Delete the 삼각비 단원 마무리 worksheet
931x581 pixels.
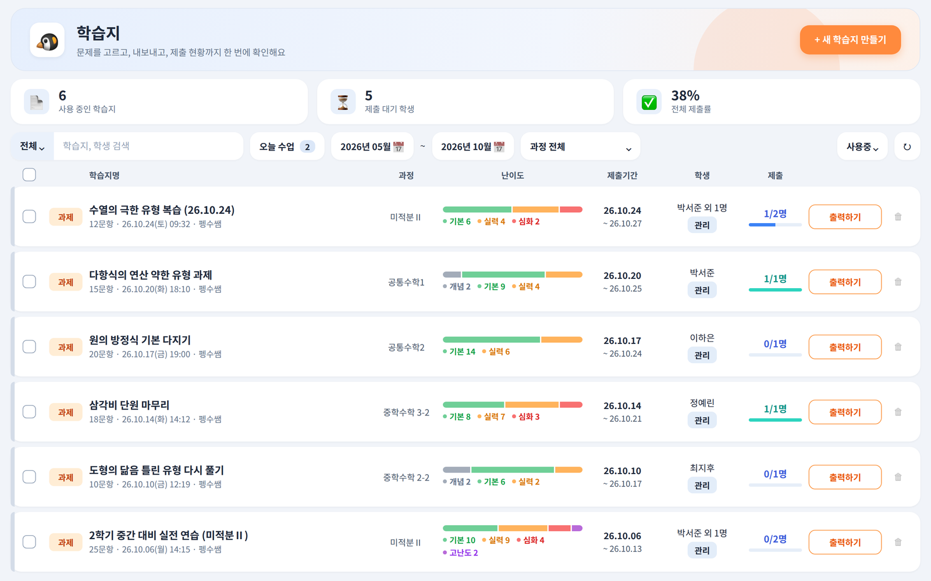pyautogui.click(x=898, y=412)
